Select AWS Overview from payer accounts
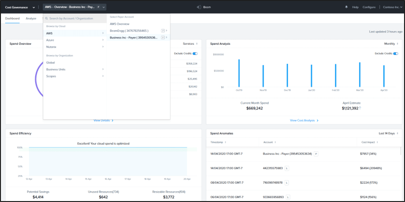405x202 pixels. 119,23
